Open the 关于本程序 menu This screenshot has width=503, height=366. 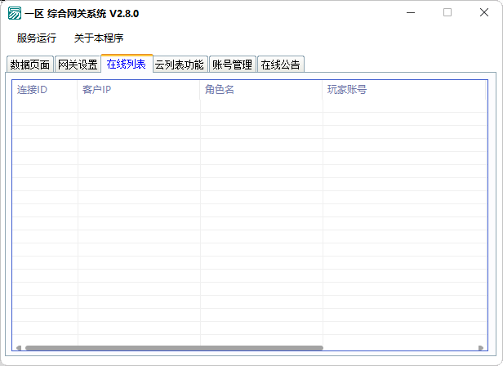coord(99,38)
